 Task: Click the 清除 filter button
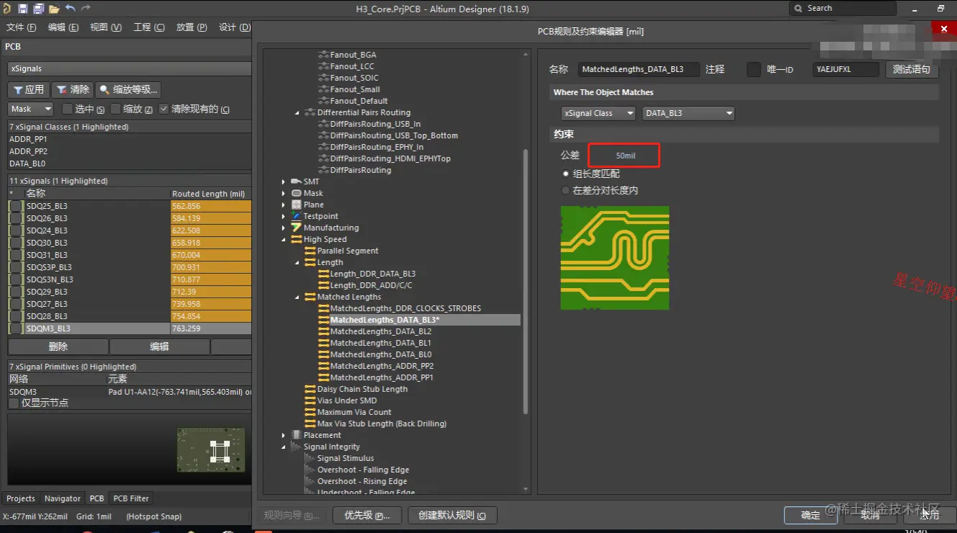[x=73, y=90]
